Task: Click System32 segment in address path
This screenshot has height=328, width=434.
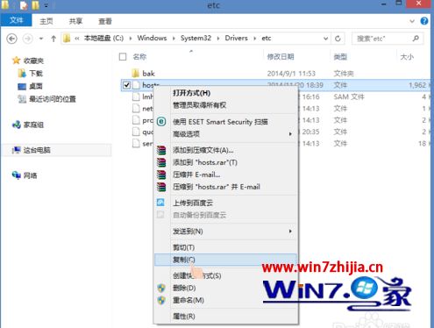Action: [x=196, y=38]
